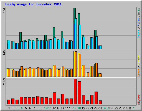Image resolution: width=142 pixels, height=111 pixels.
Task: Click the 'Sites' legend label
Action: 139,73
